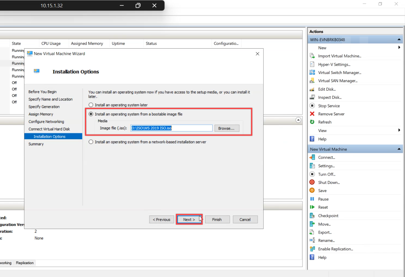Click the Help icon under WIN-EVNBRKB0348 section
This screenshot has width=405, height=277.
pyautogui.click(x=312, y=139)
